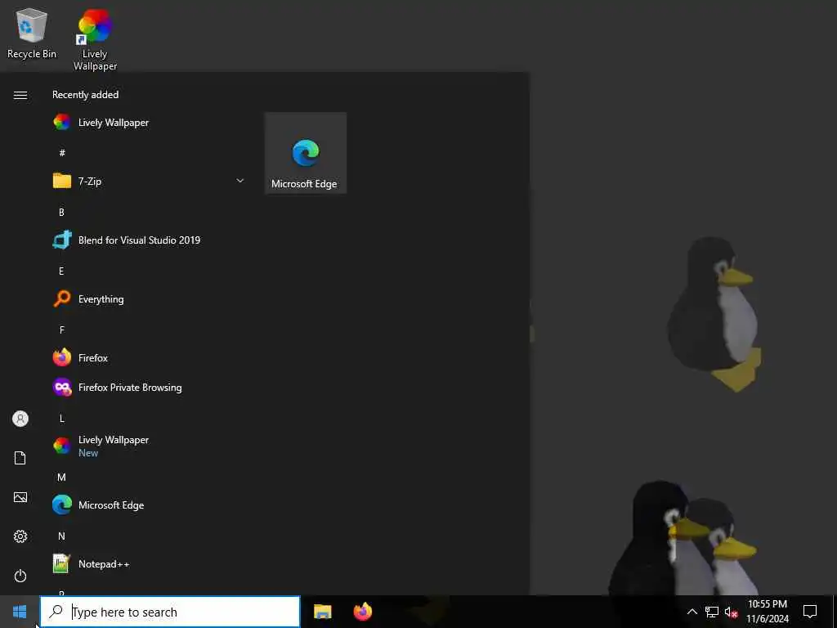
Task: Click the L letter group header
Action: click(x=62, y=418)
